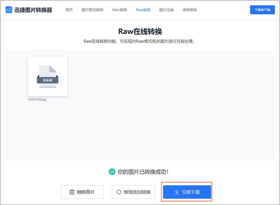The height and width of the screenshot is (205, 280).
Task: Go to the 首页 home tab
Action: pos(69,10)
